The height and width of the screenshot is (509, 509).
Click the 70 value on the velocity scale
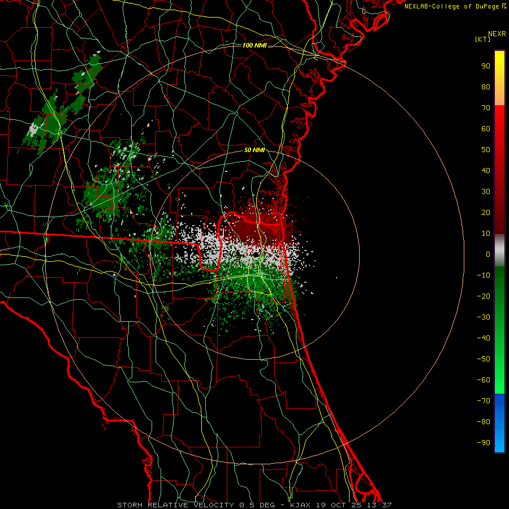point(486,108)
